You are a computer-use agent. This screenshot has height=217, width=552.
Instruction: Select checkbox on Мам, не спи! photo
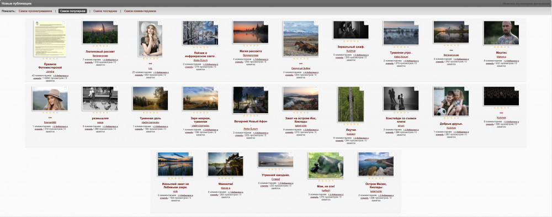[341, 154]
